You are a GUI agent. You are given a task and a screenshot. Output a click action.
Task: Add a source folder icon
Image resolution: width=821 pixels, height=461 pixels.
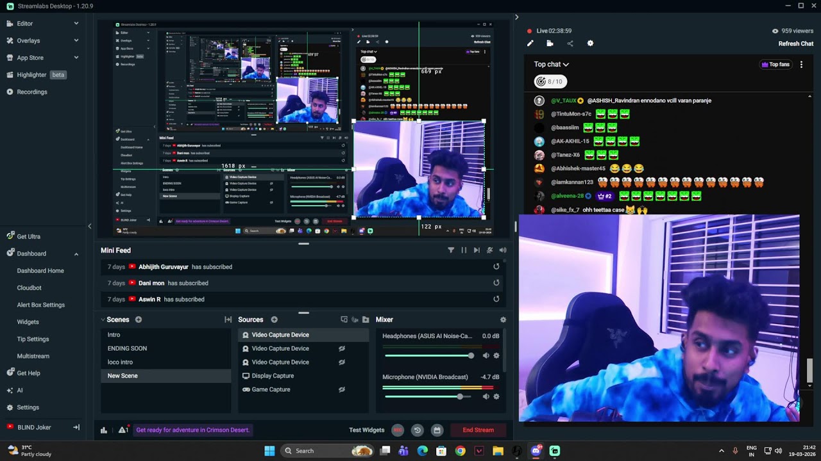click(x=366, y=319)
